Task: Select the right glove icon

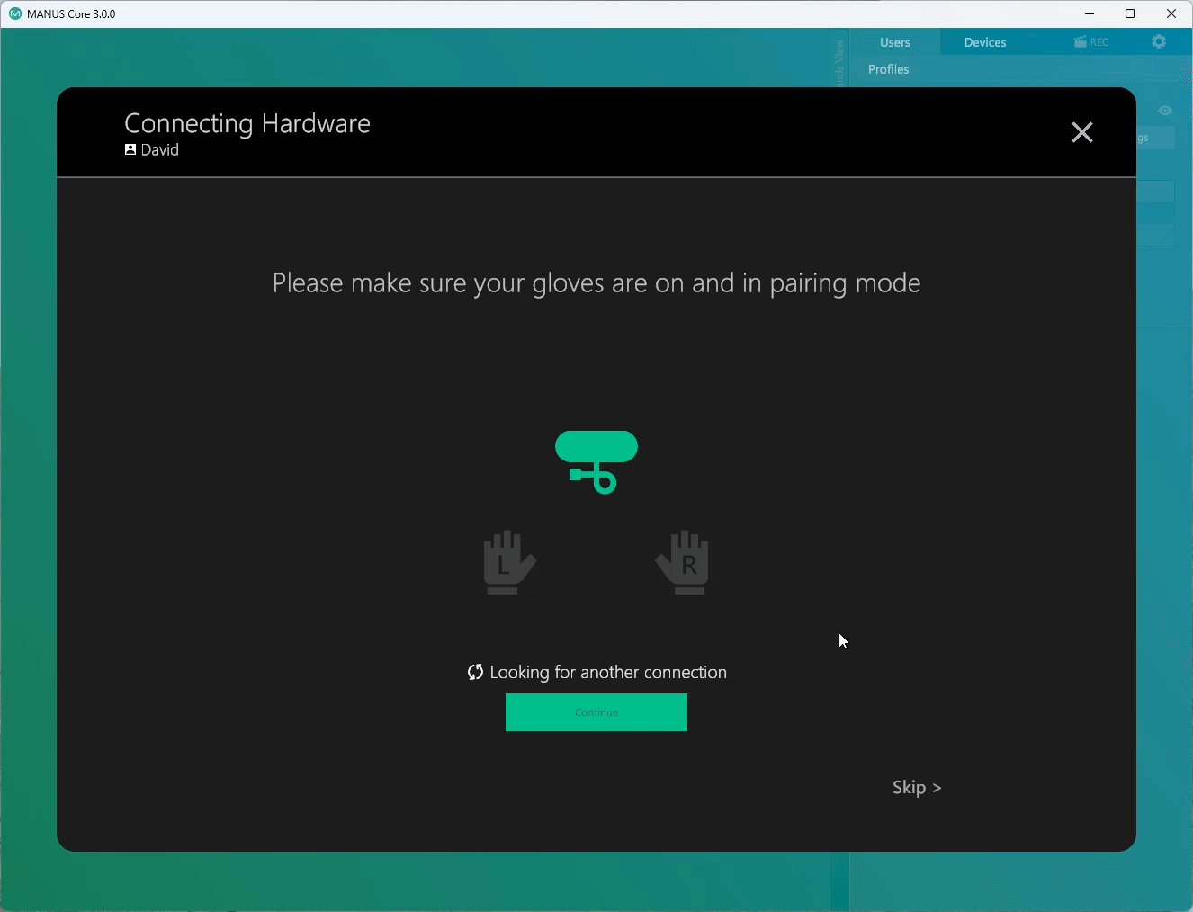Action: [683, 562]
